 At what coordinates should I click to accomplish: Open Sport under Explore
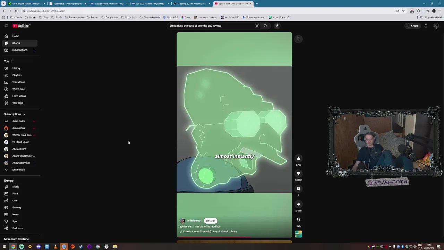tap(19, 222)
